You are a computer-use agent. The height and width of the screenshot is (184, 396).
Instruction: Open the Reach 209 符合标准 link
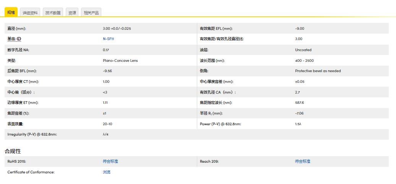pyautogui.click(x=303, y=161)
